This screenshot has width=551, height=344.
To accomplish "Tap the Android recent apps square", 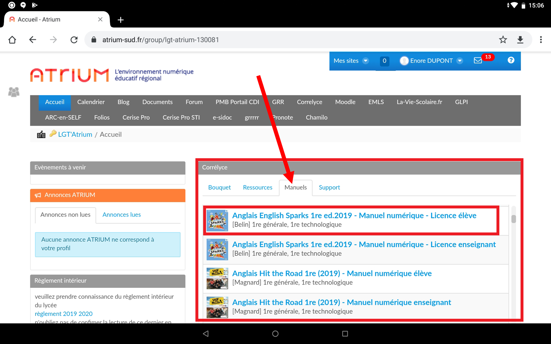I will pyautogui.click(x=345, y=334).
